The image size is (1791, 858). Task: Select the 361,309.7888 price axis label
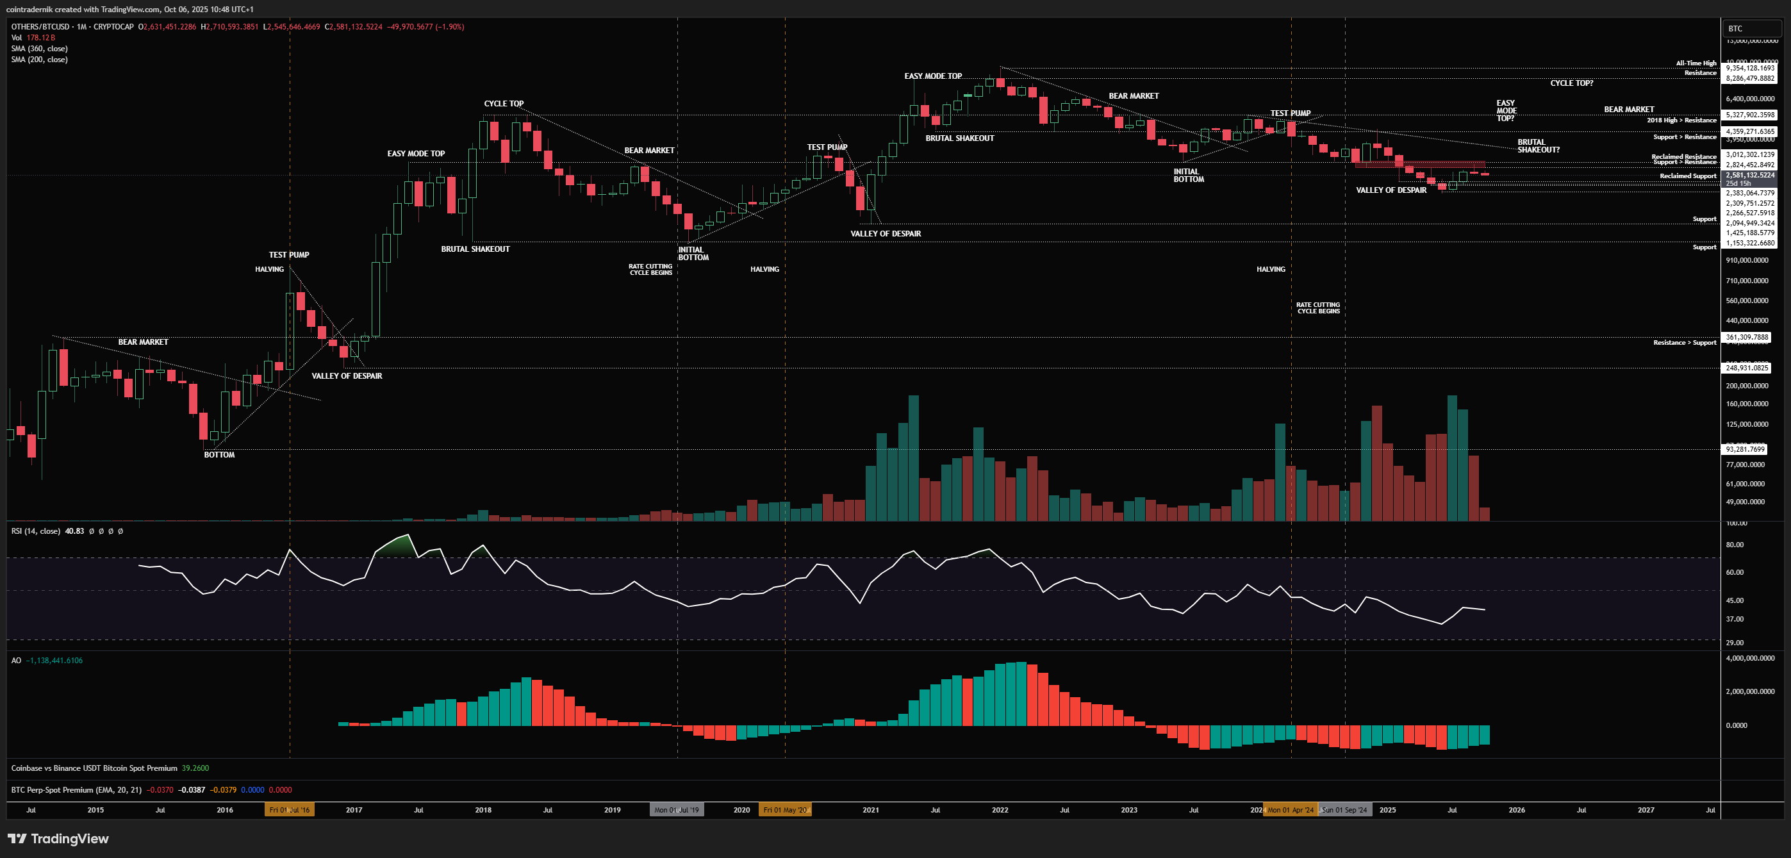coord(1747,337)
